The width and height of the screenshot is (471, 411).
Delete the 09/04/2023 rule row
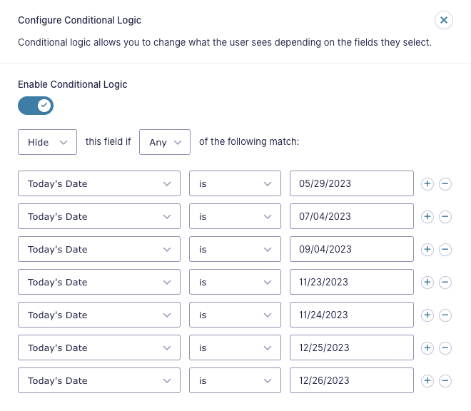[445, 249]
